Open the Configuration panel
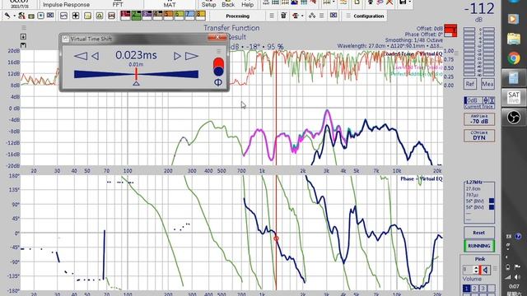 tap(368, 16)
